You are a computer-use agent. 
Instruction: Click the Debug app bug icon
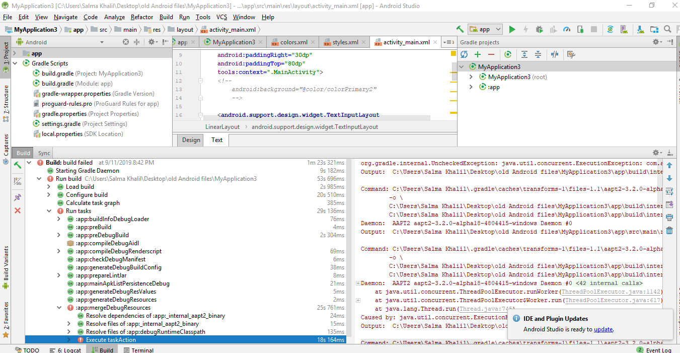[539, 30]
